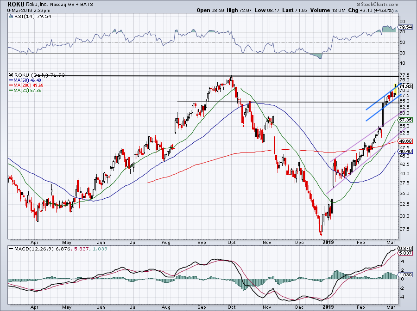Screen dimensions: 417x311
Task: Click the green 57.35 tag on price axis
Action: [405, 120]
